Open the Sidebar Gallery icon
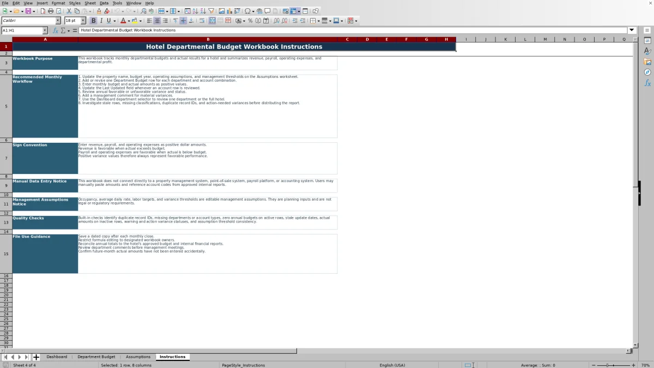The width and height of the screenshot is (654, 368). (647, 62)
